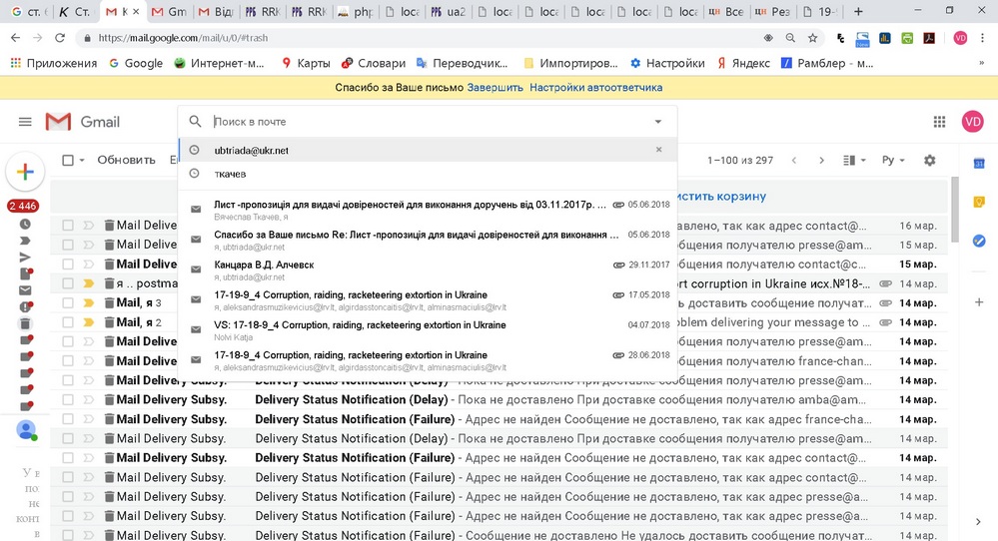
Task: Expand advanced search options arrow
Action: (x=657, y=122)
